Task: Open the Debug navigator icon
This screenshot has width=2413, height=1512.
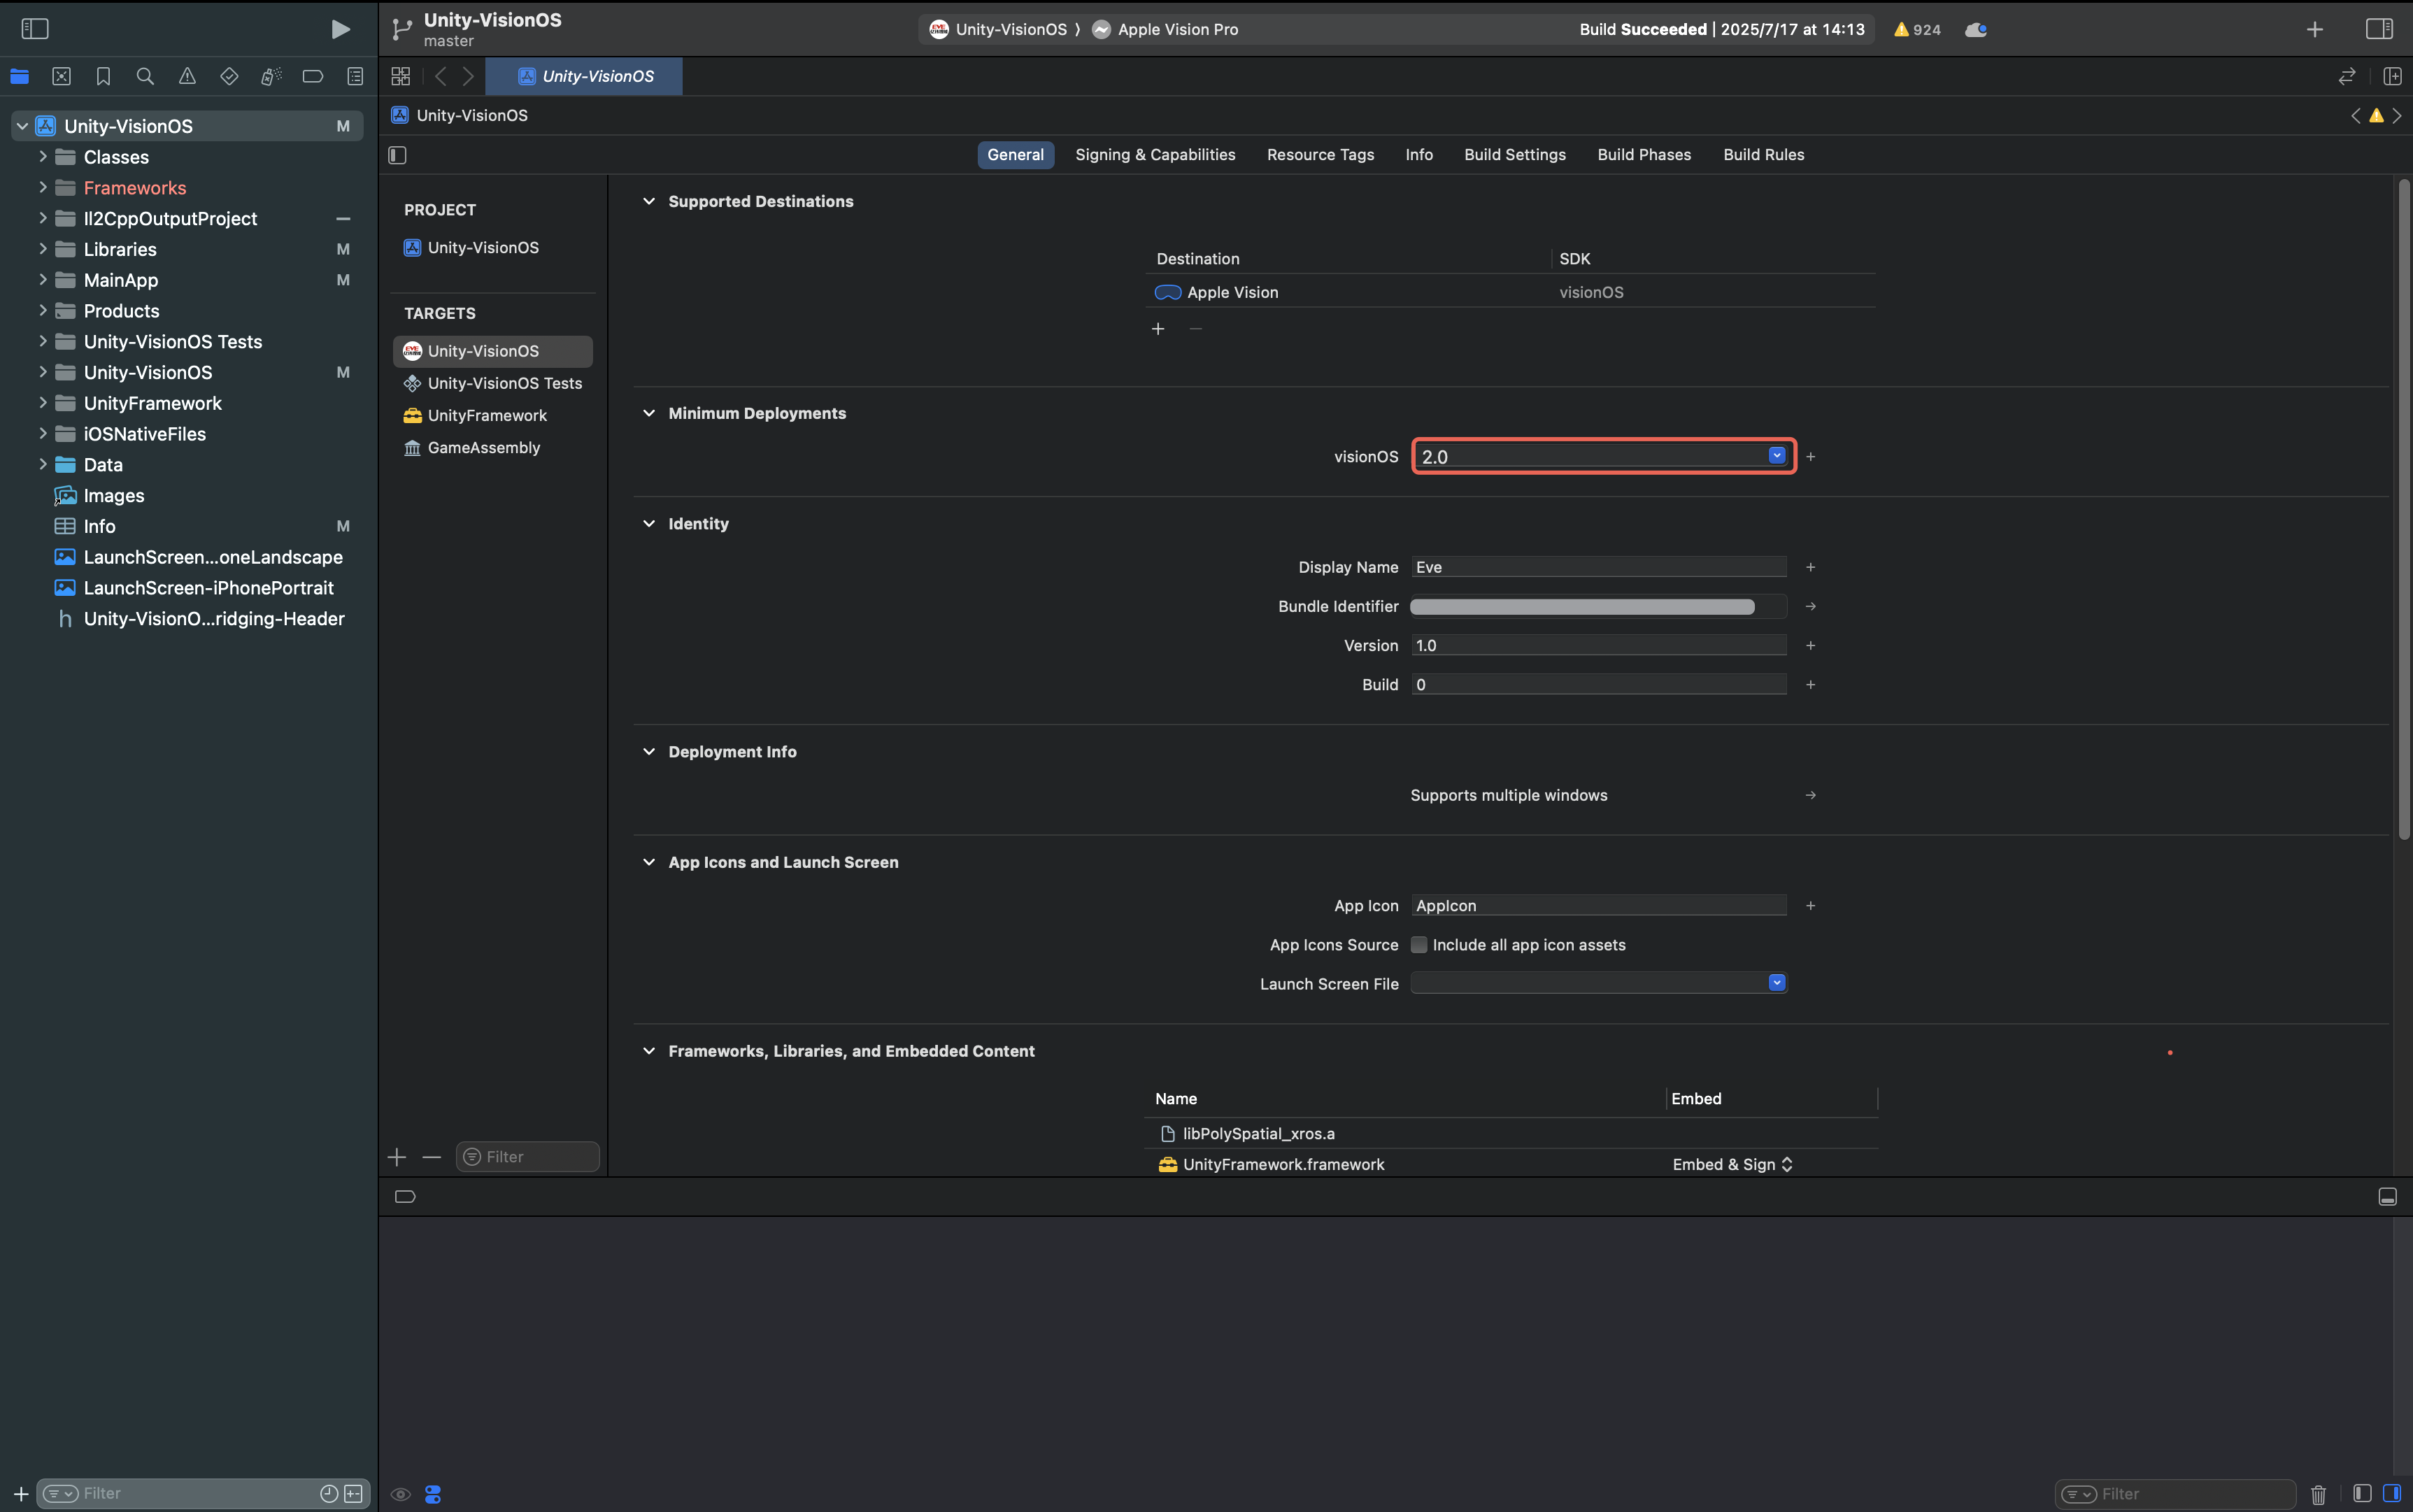Action: pyautogui.click(x=271, y=76)
